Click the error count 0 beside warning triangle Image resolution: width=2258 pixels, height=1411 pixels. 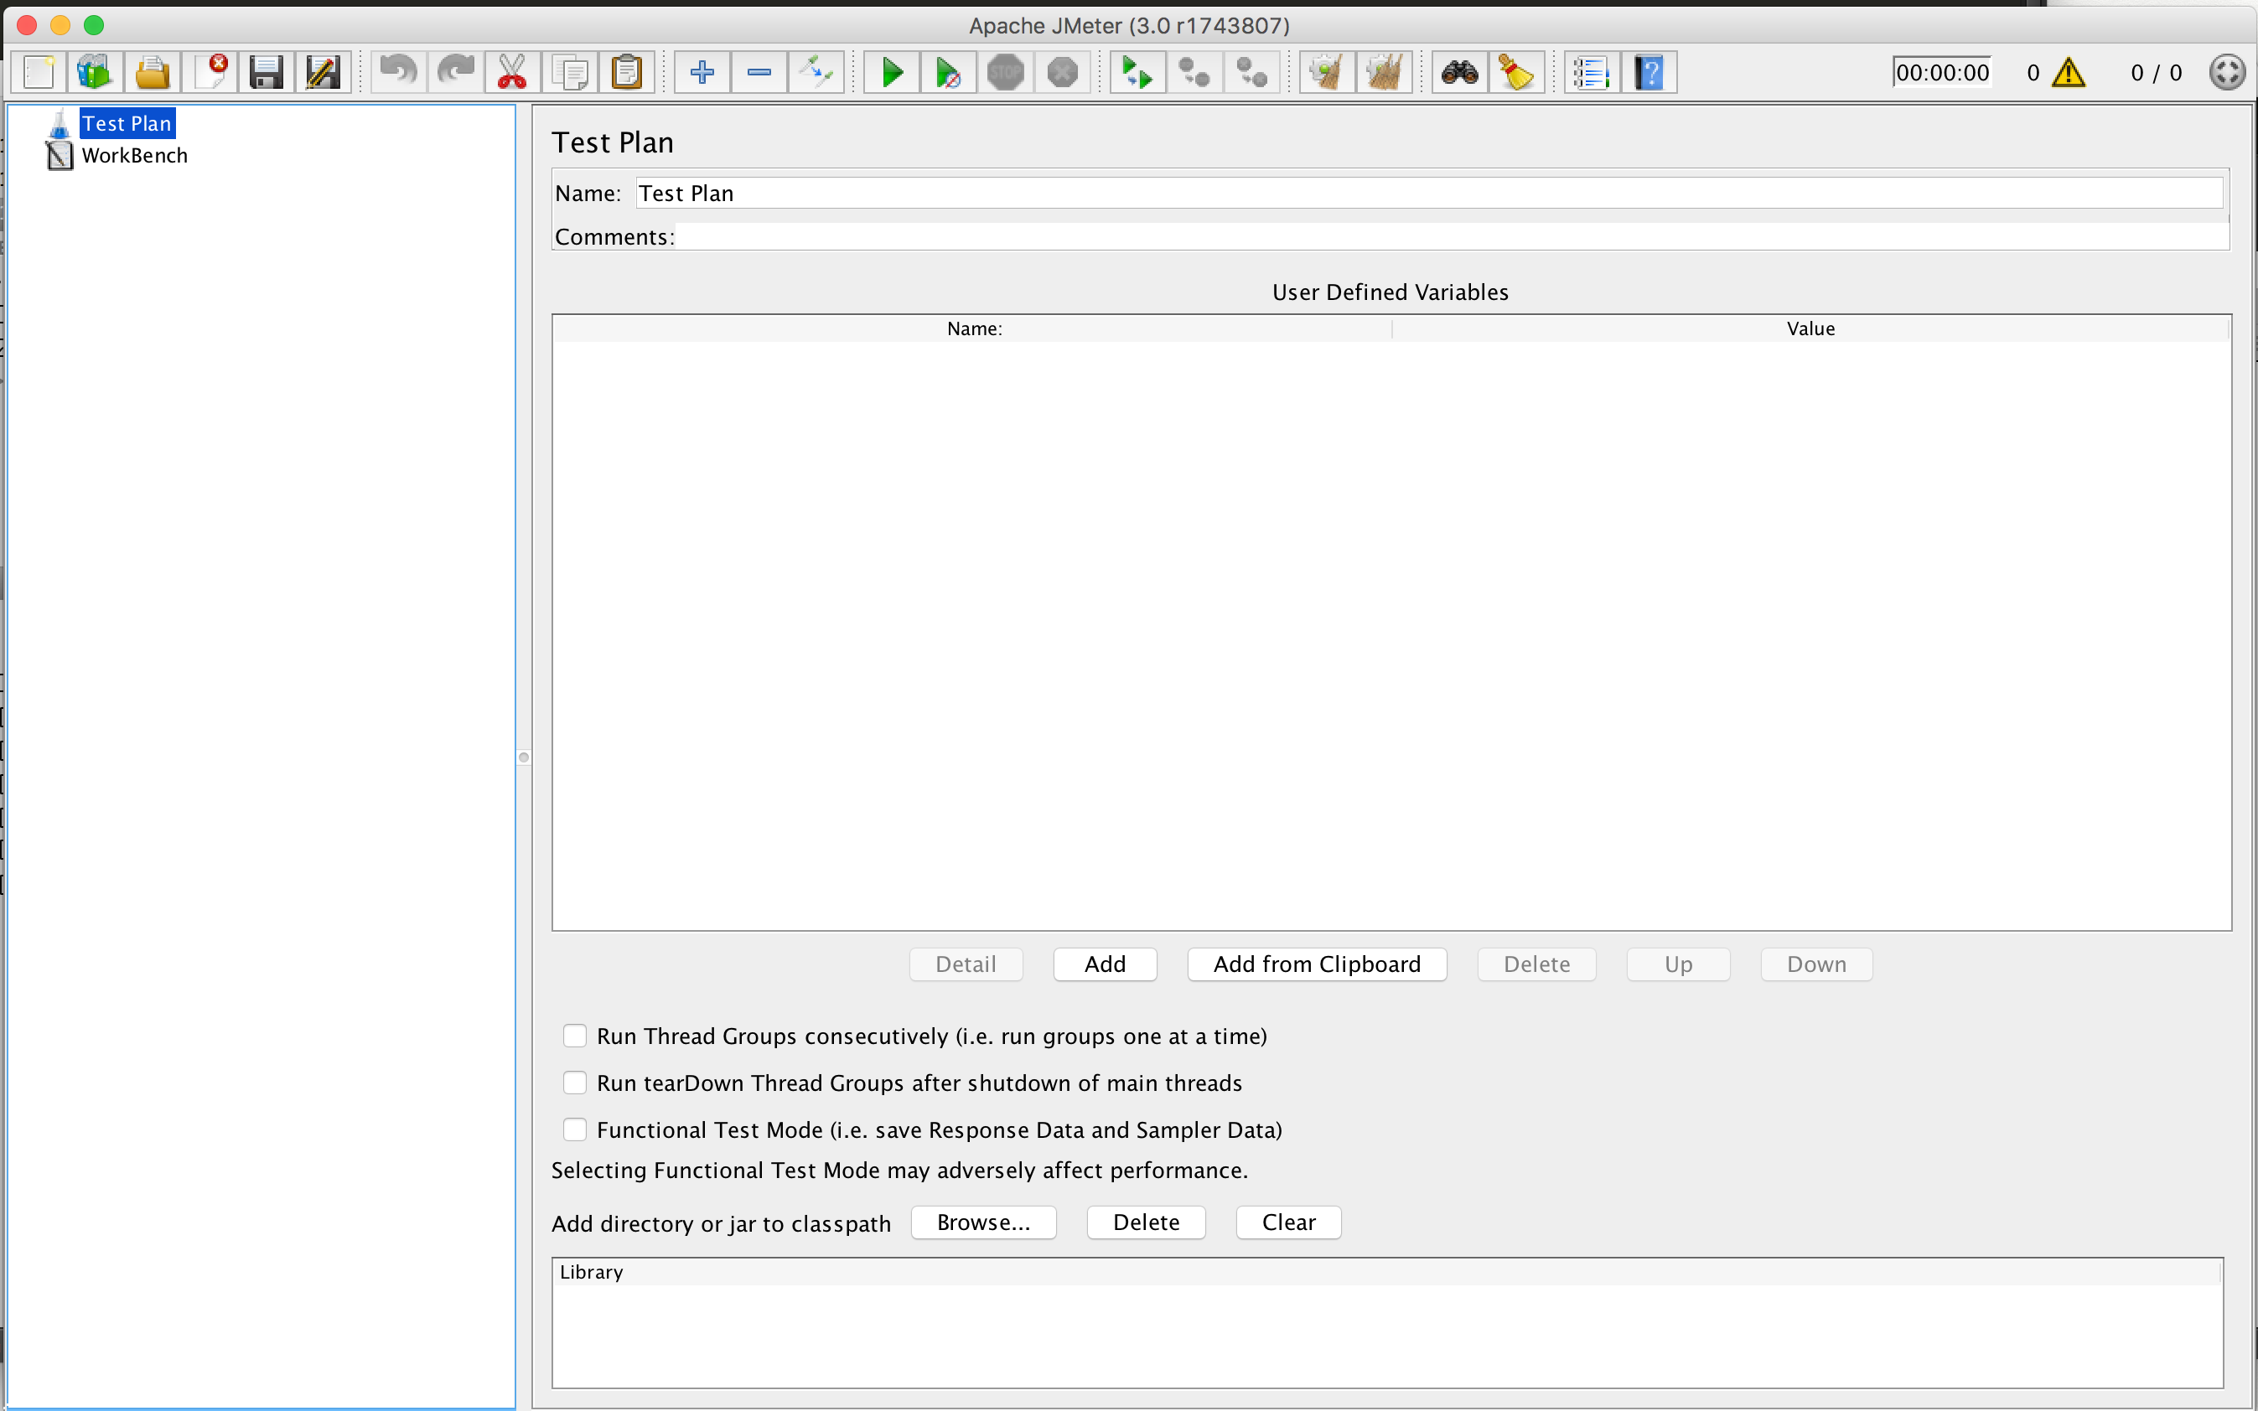point(2033,73)
